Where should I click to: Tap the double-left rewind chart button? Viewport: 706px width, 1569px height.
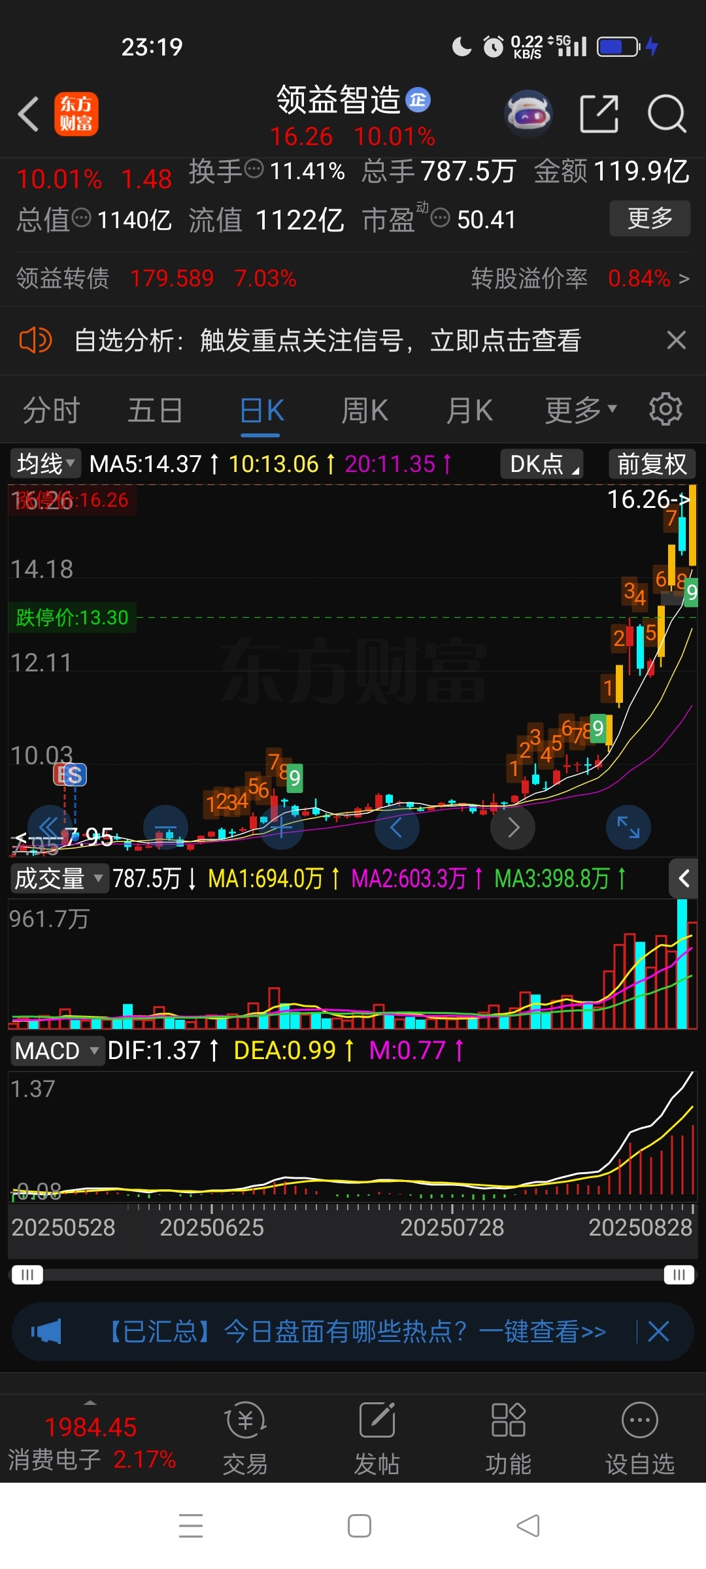pos(49,827)
